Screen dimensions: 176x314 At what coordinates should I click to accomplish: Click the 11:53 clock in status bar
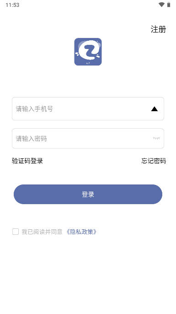click(x=12, y=5)
